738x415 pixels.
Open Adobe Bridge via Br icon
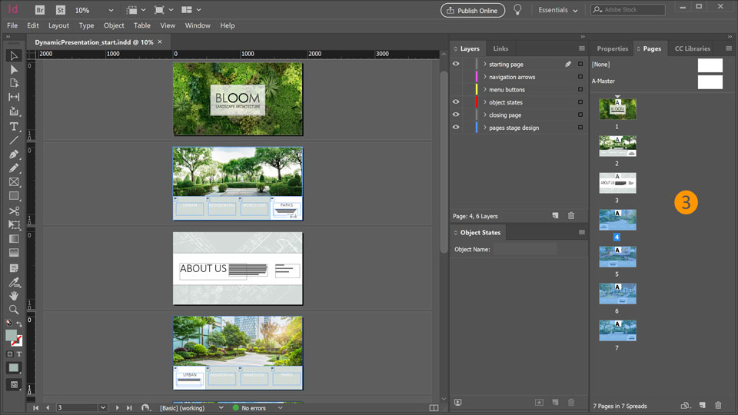[x=38, y=10]
